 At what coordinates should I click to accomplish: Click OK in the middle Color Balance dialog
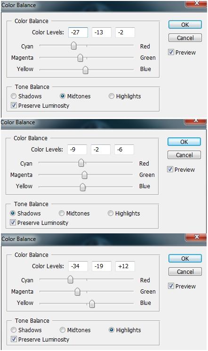pos(184,142)
